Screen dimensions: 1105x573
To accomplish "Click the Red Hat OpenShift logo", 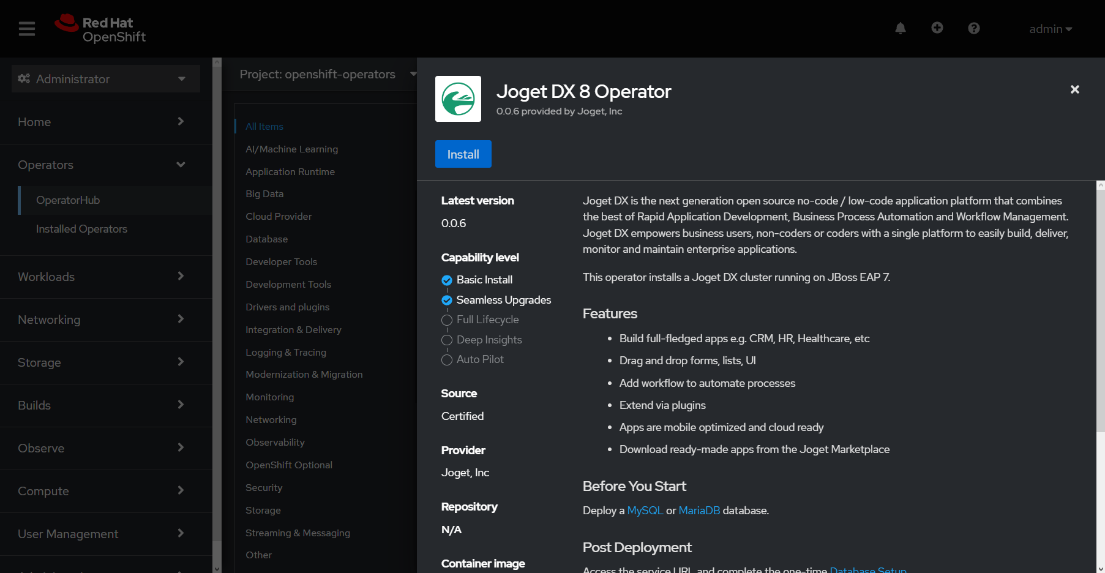I will 100,29.
